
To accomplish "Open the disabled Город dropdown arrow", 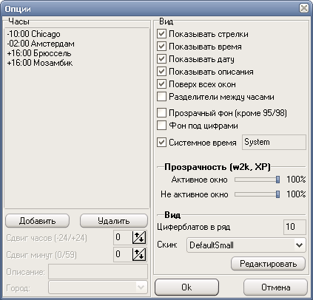I will pos(141,287).
